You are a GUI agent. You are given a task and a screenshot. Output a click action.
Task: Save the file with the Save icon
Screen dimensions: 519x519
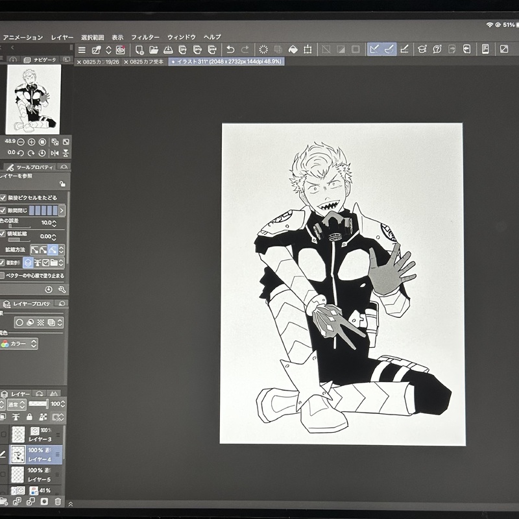coord(168,50)
